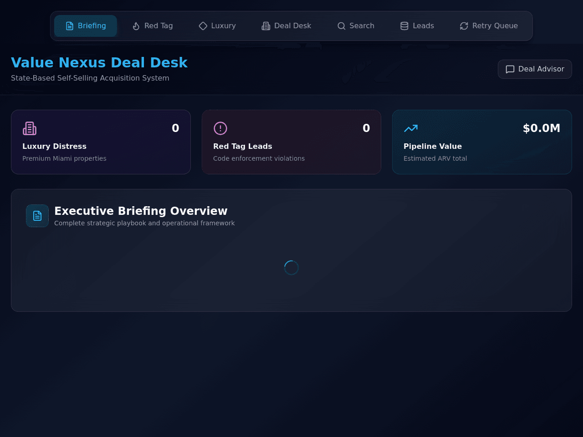
Task: Open the Deal Advisor button
Action: (x=535, y=69)
